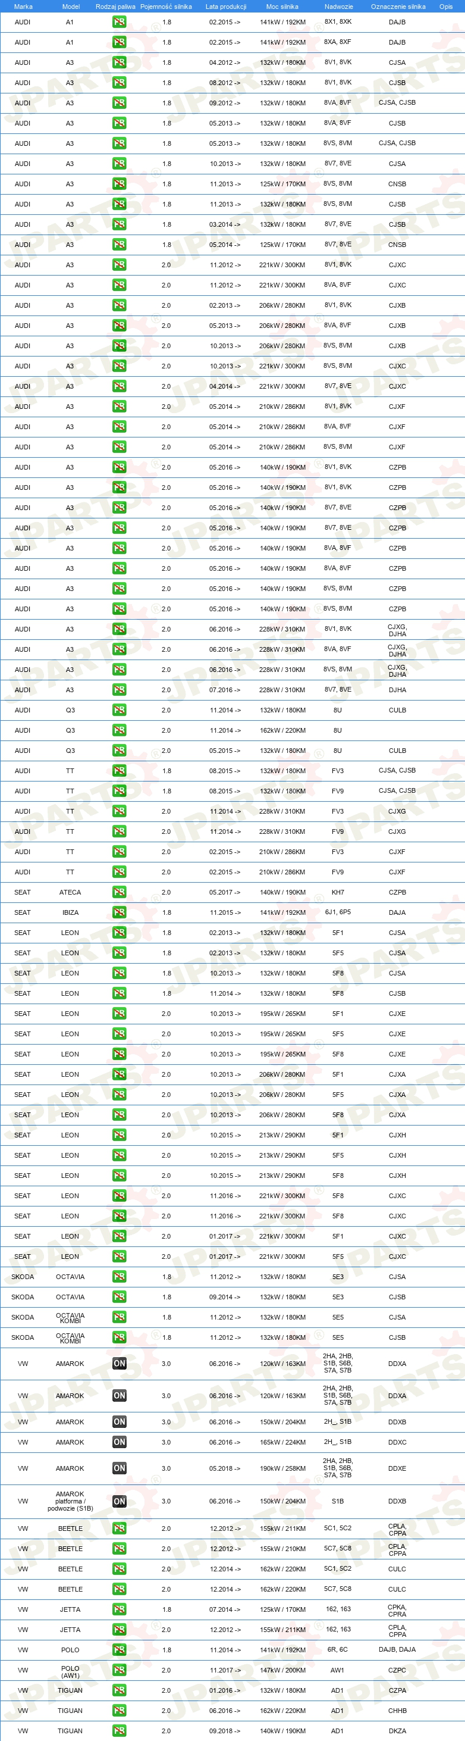Viewport: 465px width, 1741px height.
Task: Click petrol icon in Skoda Octavia 09.2014 row
Action: [x=120, y=1296]
